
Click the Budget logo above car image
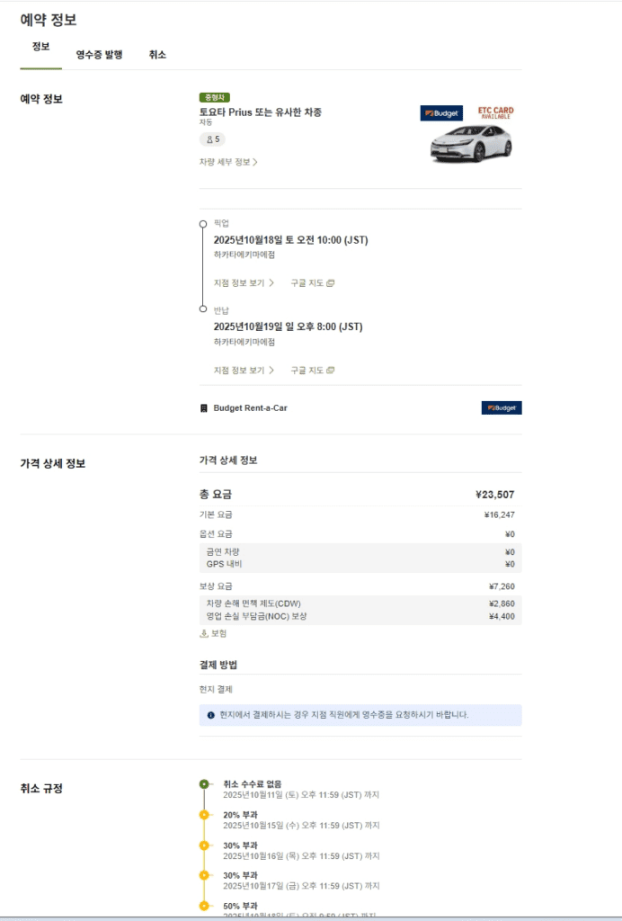441,113
